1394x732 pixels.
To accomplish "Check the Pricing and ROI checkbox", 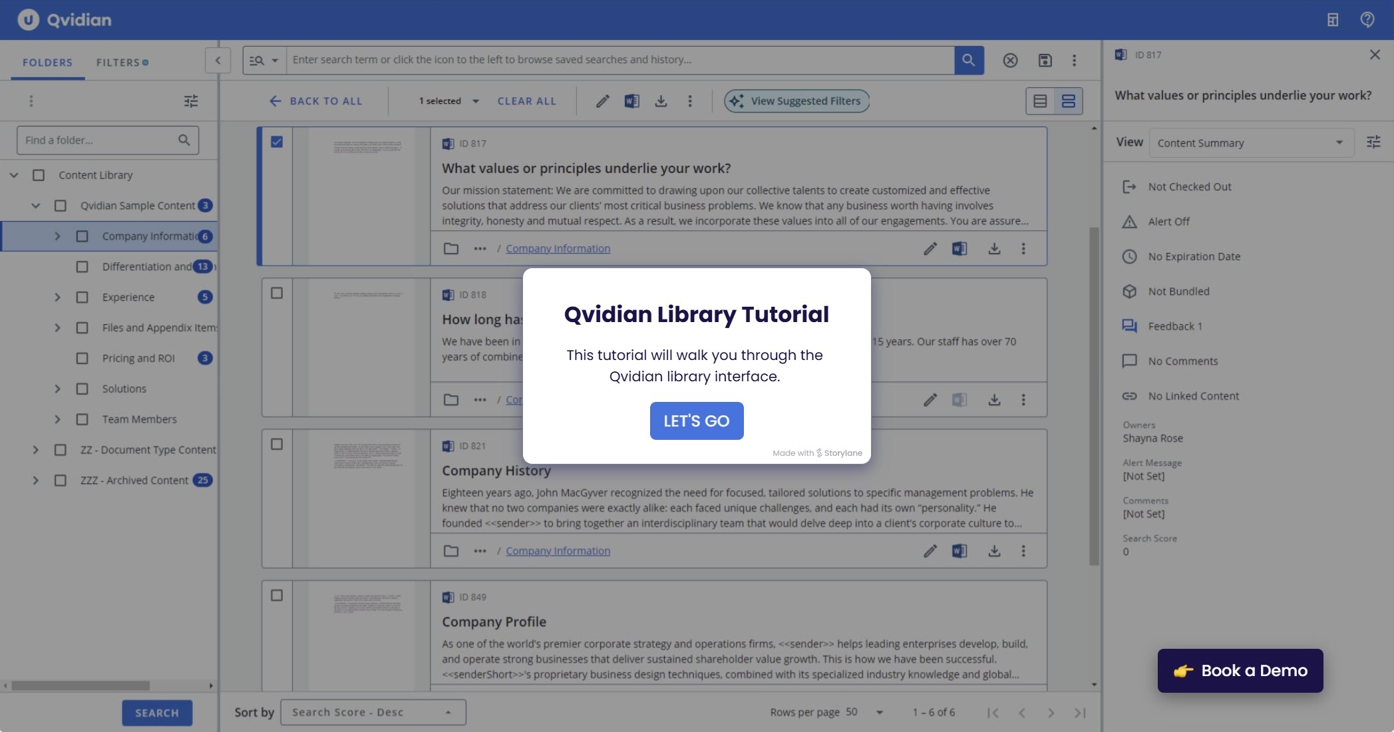I will click(x=82, y=359).
